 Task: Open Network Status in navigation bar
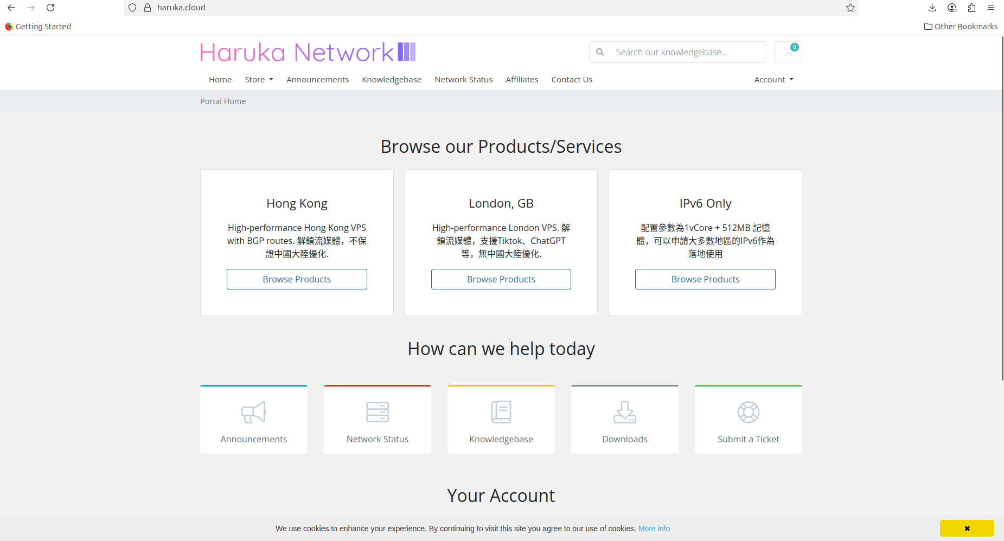(x=464, y=80)
